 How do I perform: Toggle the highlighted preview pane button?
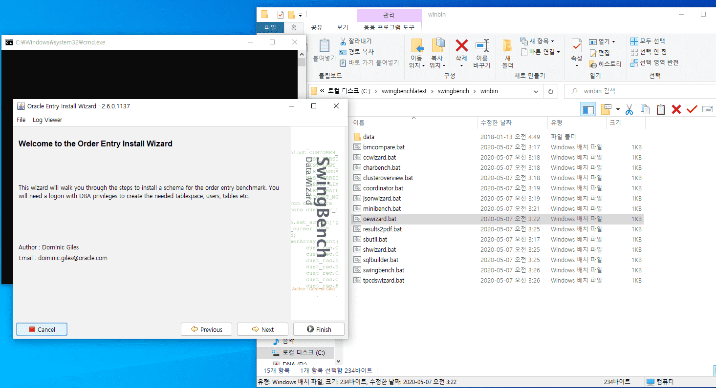[x=588, y=109]
